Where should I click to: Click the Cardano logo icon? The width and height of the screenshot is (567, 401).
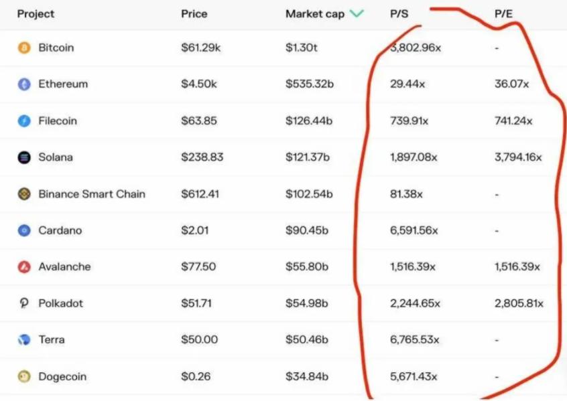click(x=24, y=230)
